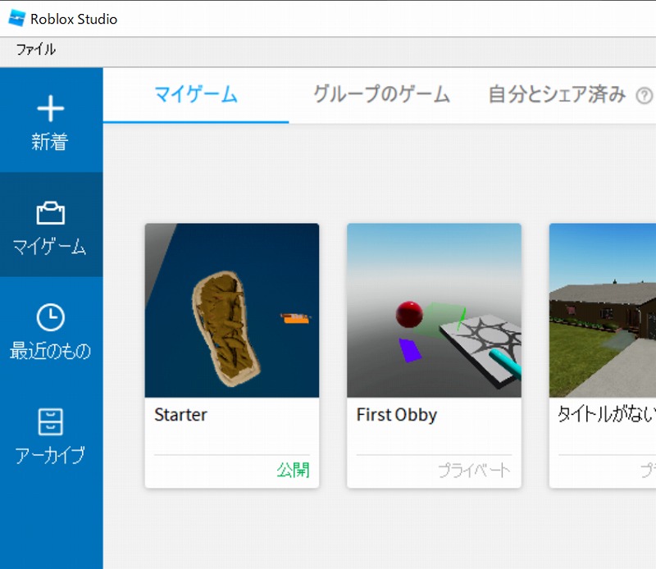The width and height of the screenshot is (656, 569).
Task: Click the plus icon for 新着
Action: [51, 108]
